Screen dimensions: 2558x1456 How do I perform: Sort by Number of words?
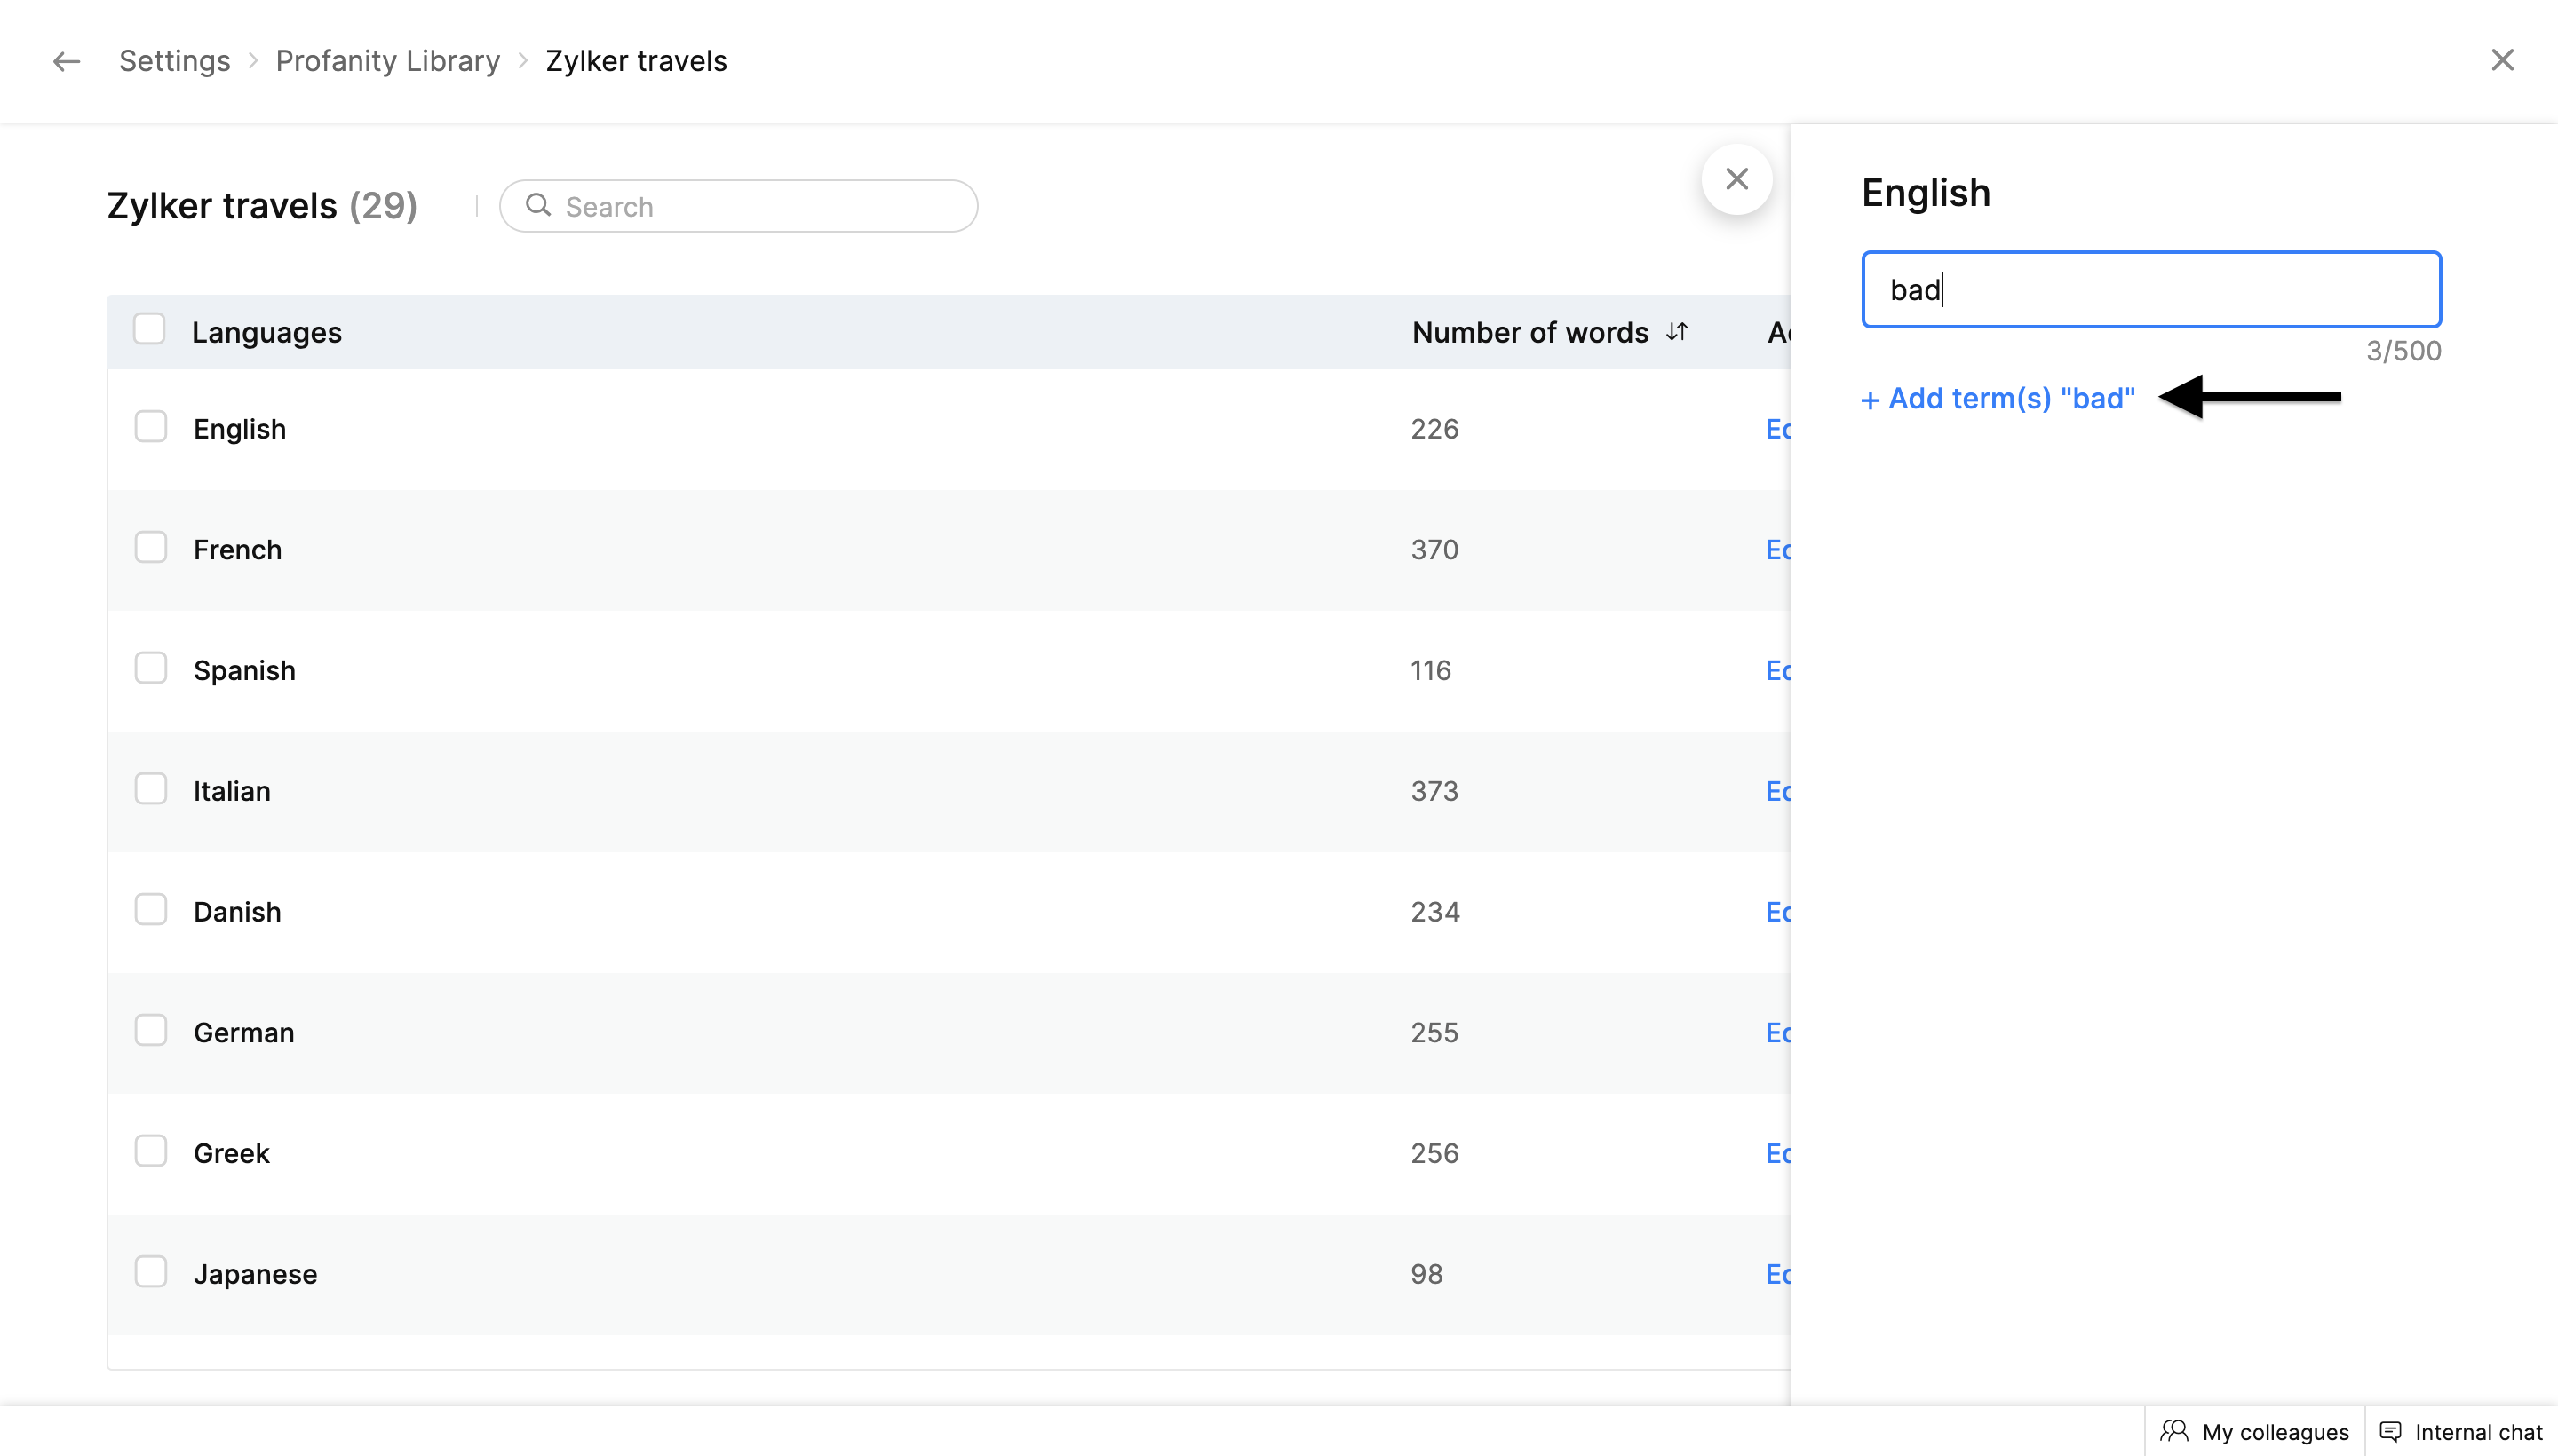click(1678, 331)
